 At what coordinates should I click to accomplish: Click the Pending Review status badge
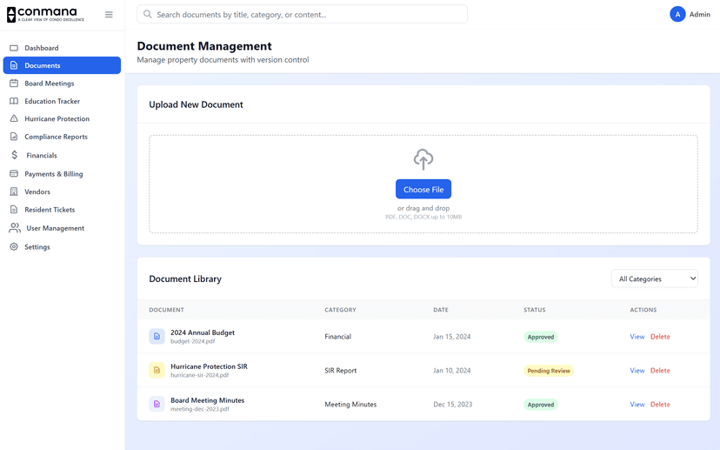(x=549, y=371)
